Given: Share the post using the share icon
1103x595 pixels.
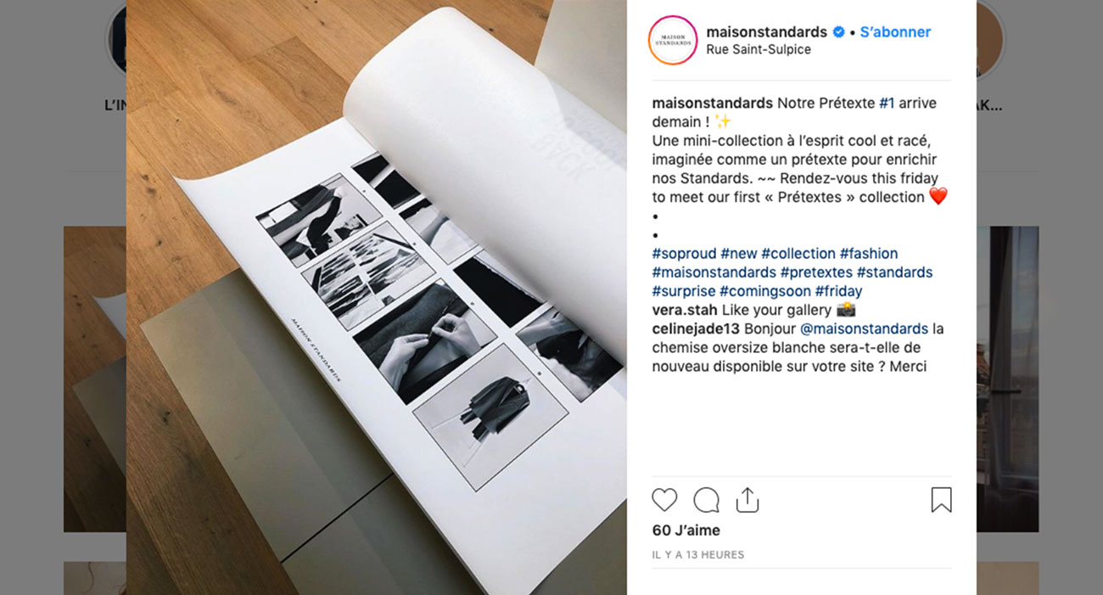Looking at the screenshot, I should point(747,499).
